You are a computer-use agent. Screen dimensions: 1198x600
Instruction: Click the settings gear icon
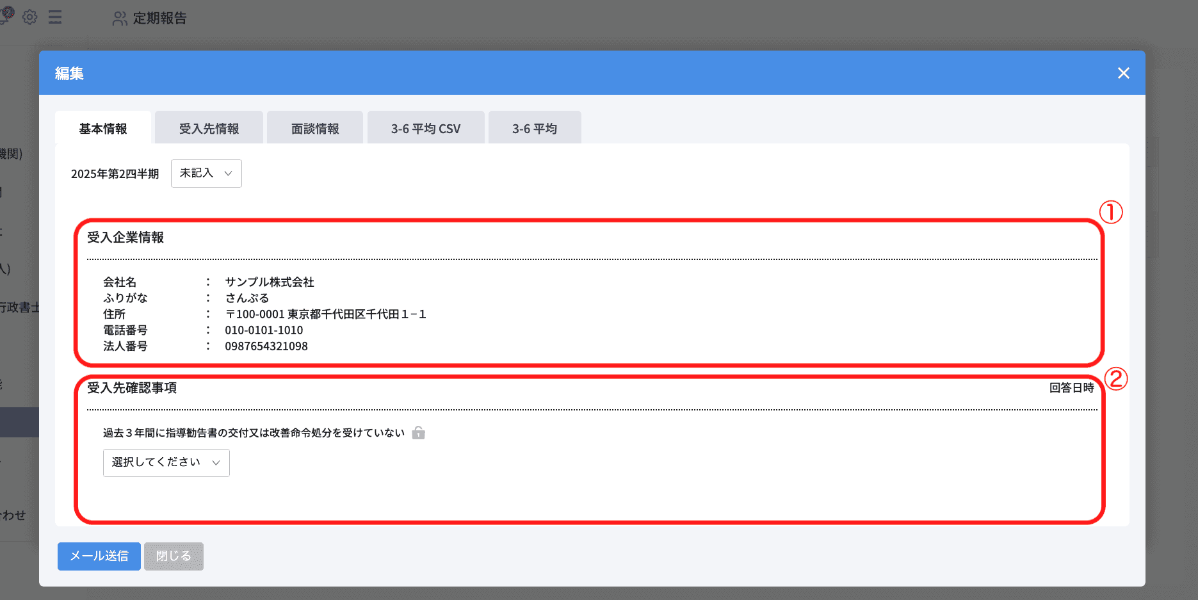tap(29, 17)
